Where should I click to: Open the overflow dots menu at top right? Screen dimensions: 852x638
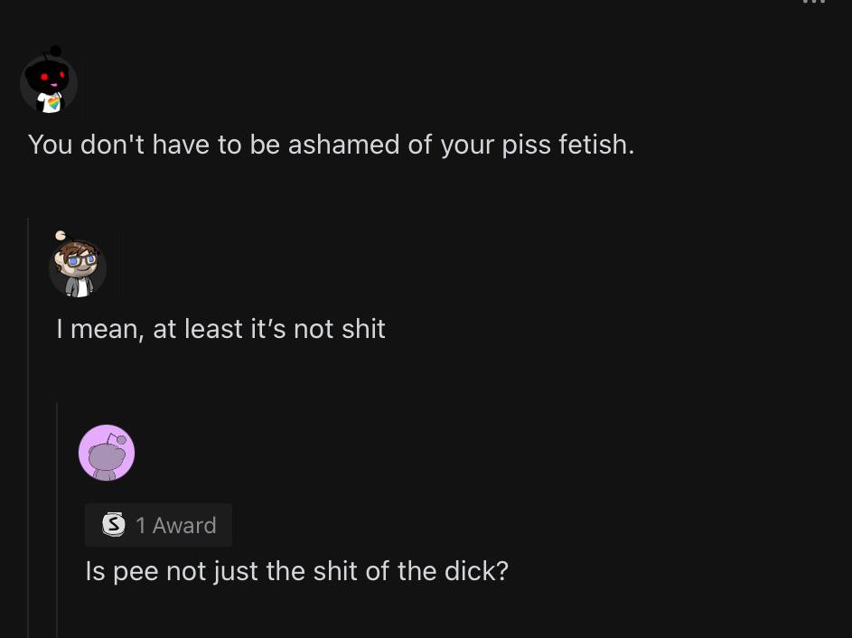[x=815, y=3]
